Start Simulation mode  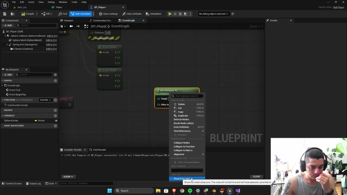(x=153, y=14)
